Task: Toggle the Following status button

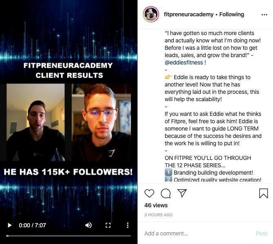Action: [231, 14]
